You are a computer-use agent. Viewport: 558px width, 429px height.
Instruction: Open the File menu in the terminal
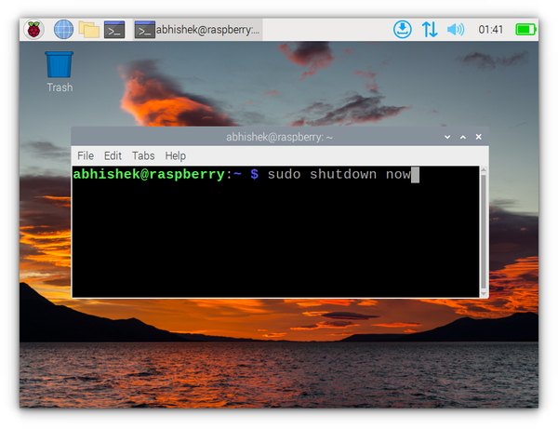(x=86, y=155)
